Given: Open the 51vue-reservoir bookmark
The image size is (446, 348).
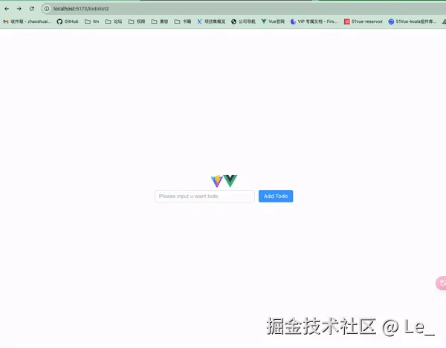Looking at the screenshot, I should (x=363, y=22).
